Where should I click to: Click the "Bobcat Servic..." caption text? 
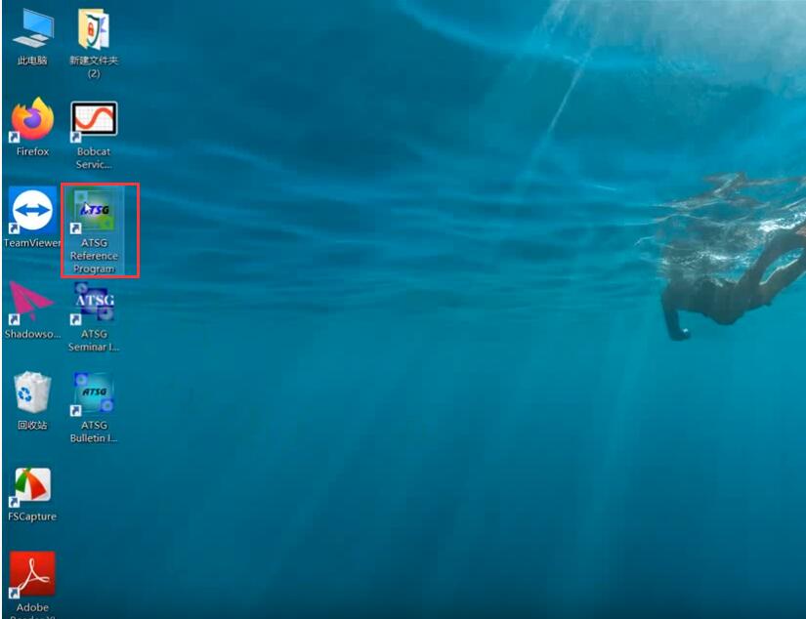[93, 158]
